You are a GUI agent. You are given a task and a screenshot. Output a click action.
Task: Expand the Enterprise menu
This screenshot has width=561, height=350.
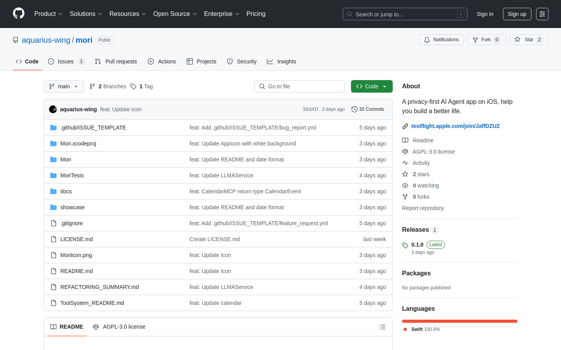(x=222, y=14)
